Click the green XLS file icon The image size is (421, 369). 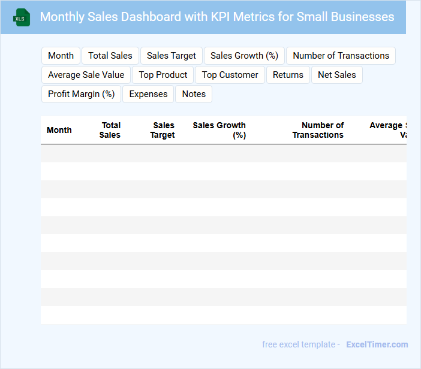tap(21, 17)
